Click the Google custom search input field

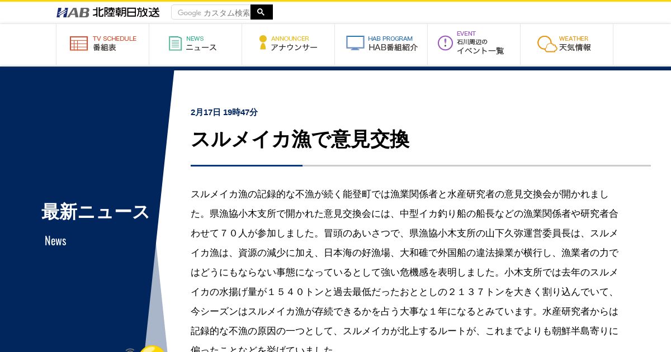(x=211, y=12)
